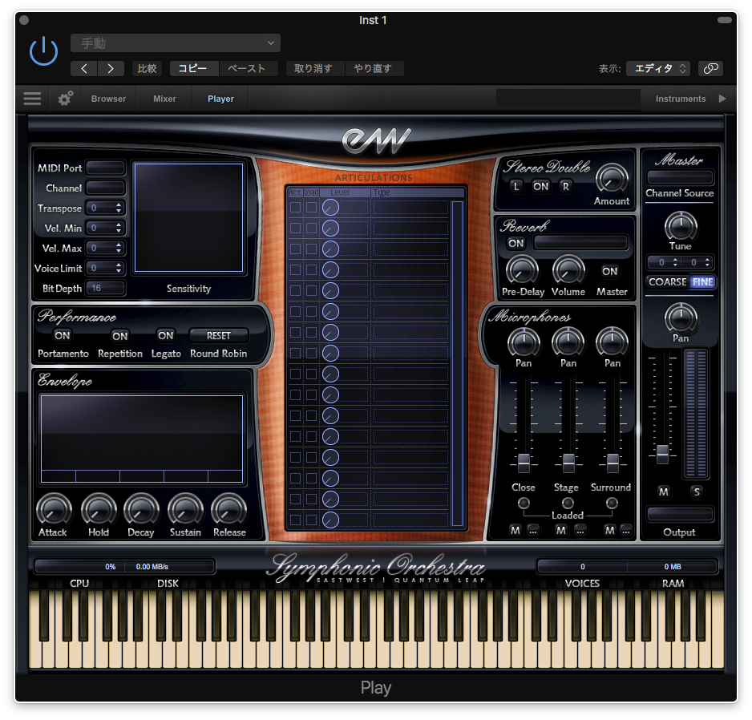The image size is (752, 720).
Task: Open the Master Output selector
Action: tap(680, 514)
